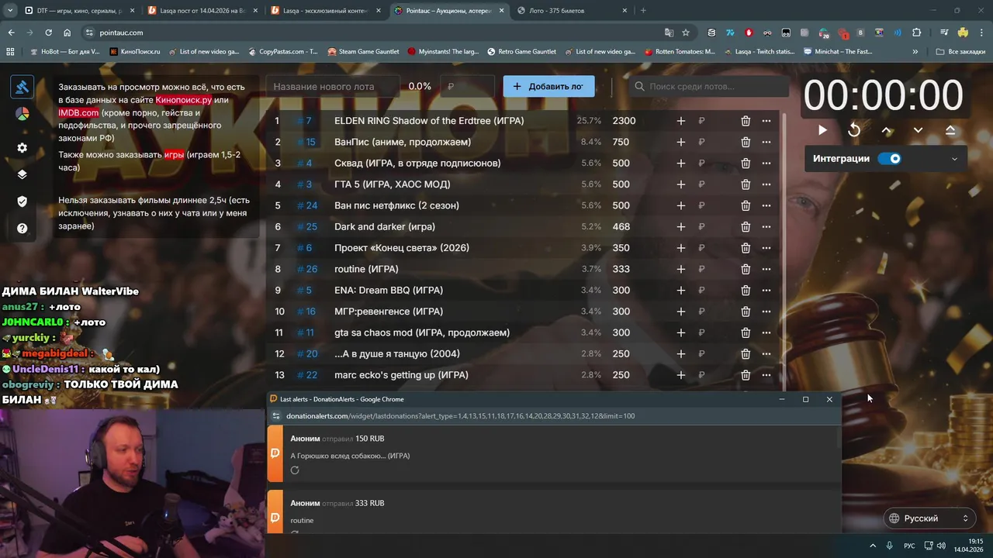Reload the pointauc.com page

[x=48, y=33]
